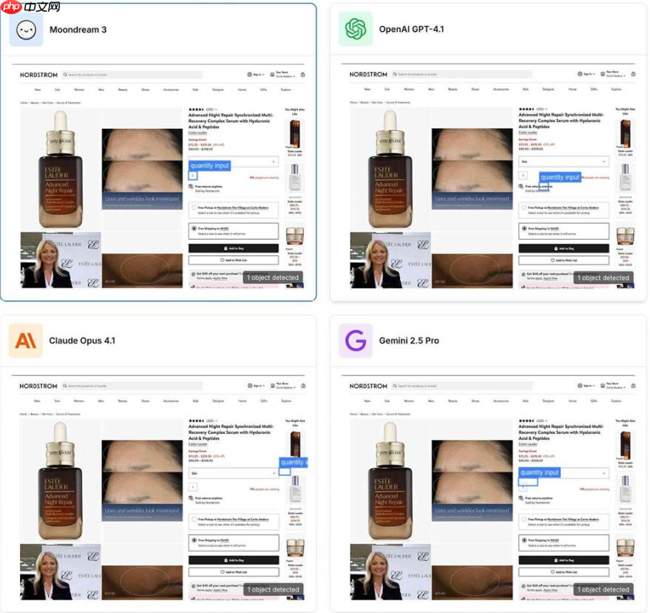Open recommended cream jar in Moondream 3 panel
The height and width of the screenshot is (613, 650).
295,236
